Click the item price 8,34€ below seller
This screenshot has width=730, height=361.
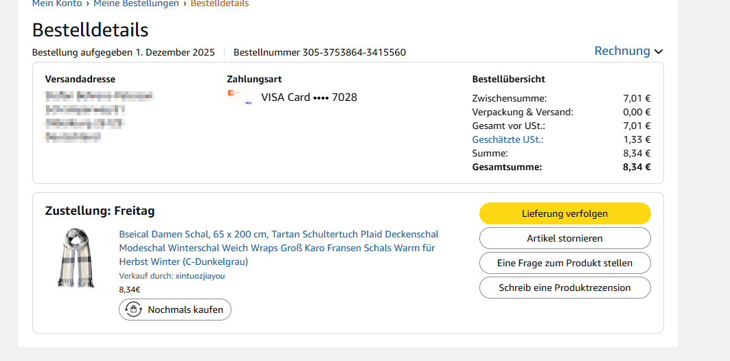point(130,290)
